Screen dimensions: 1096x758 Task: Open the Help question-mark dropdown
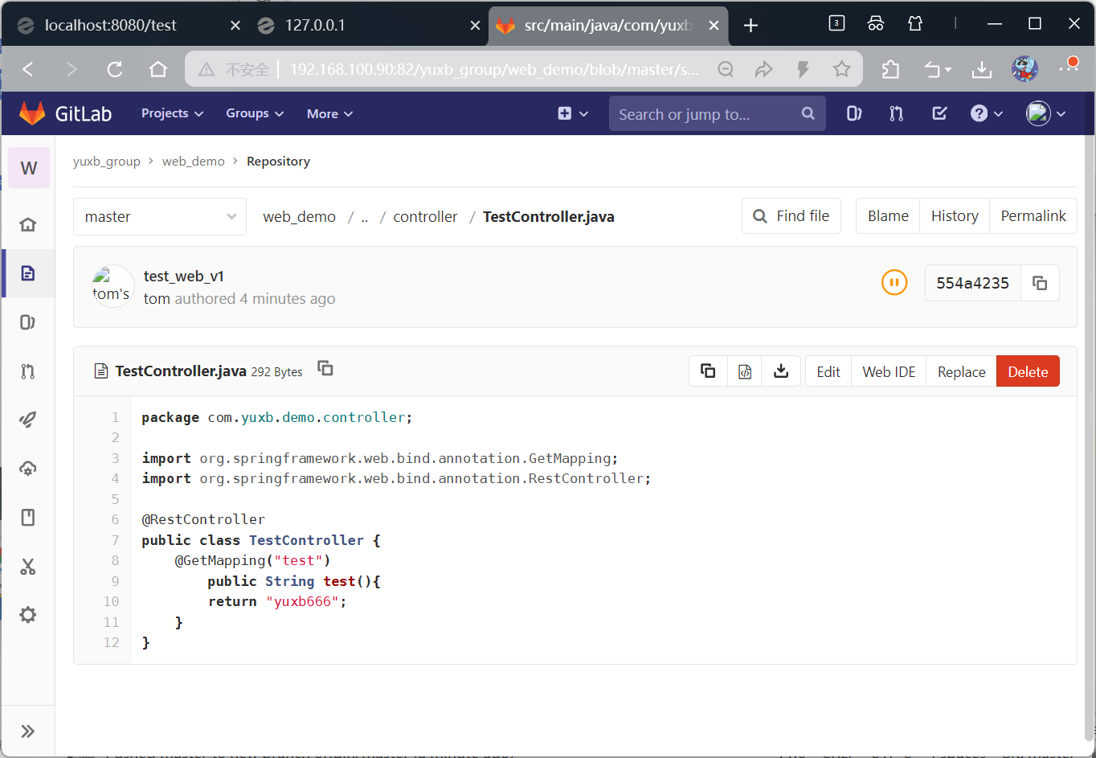coord(987,114)
